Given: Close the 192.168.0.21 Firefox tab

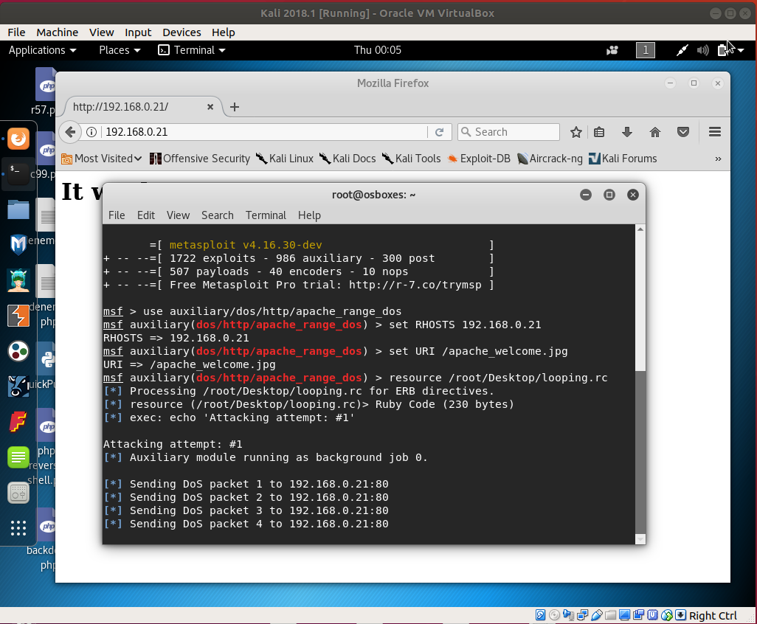Looking at the screenshot, I should click(x=210, y=107).
